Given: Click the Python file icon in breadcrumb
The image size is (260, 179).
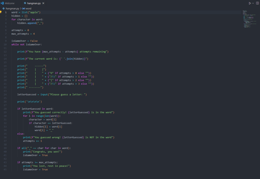Looking at the screenshot, I should tap(4, 8).
